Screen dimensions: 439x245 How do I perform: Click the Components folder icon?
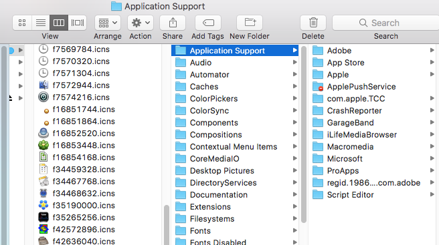tap(181, 122)
